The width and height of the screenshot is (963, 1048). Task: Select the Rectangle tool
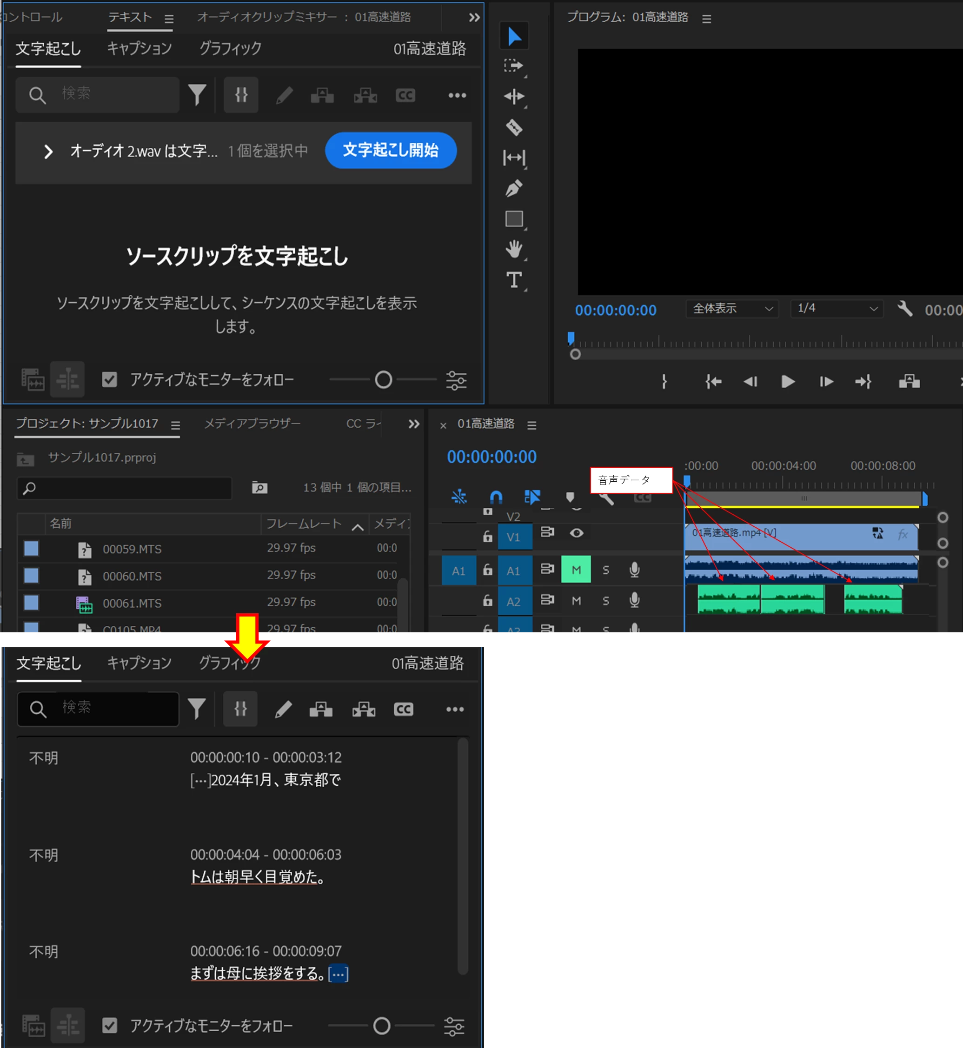514,219
